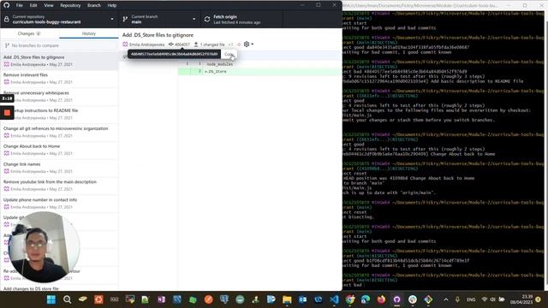Screen dimensions: 548x308
Task: Click the 1 changed file label
Action: coord(212,44)
